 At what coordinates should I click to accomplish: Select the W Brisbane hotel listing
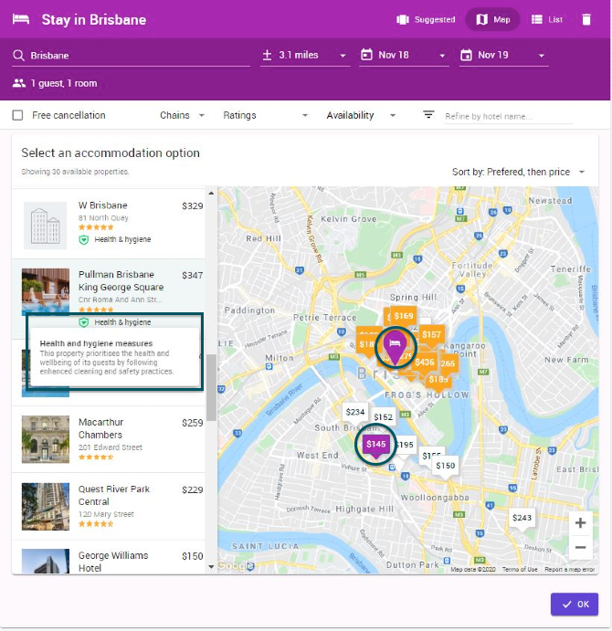[x=109, y=224]
